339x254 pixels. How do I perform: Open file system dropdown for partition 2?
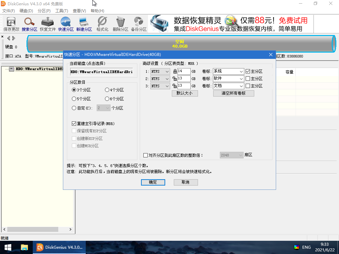tap(160, 79)
